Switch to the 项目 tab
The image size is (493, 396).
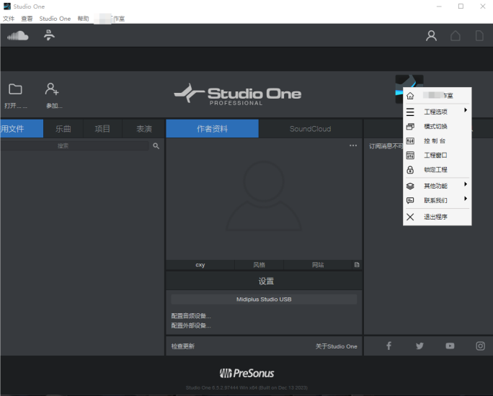pyautogui.click(x=102, y=128)
